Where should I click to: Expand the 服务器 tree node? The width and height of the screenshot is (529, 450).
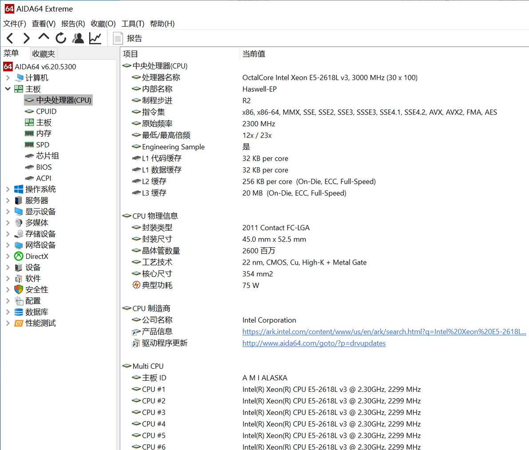coord(8,201)
